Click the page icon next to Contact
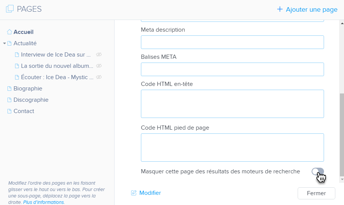Image resolution: width=344 pixels, height=205 pixels. [x=9, y=111]
